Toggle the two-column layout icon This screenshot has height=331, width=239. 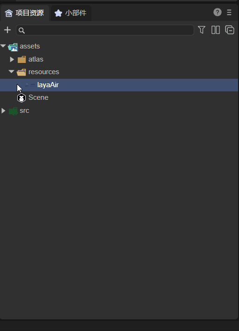pyautogui.click(x=216, y=30)
